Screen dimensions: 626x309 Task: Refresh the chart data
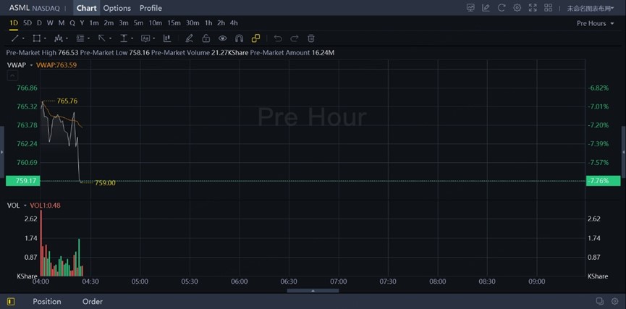pyautogui.click(x=502, y=8)
